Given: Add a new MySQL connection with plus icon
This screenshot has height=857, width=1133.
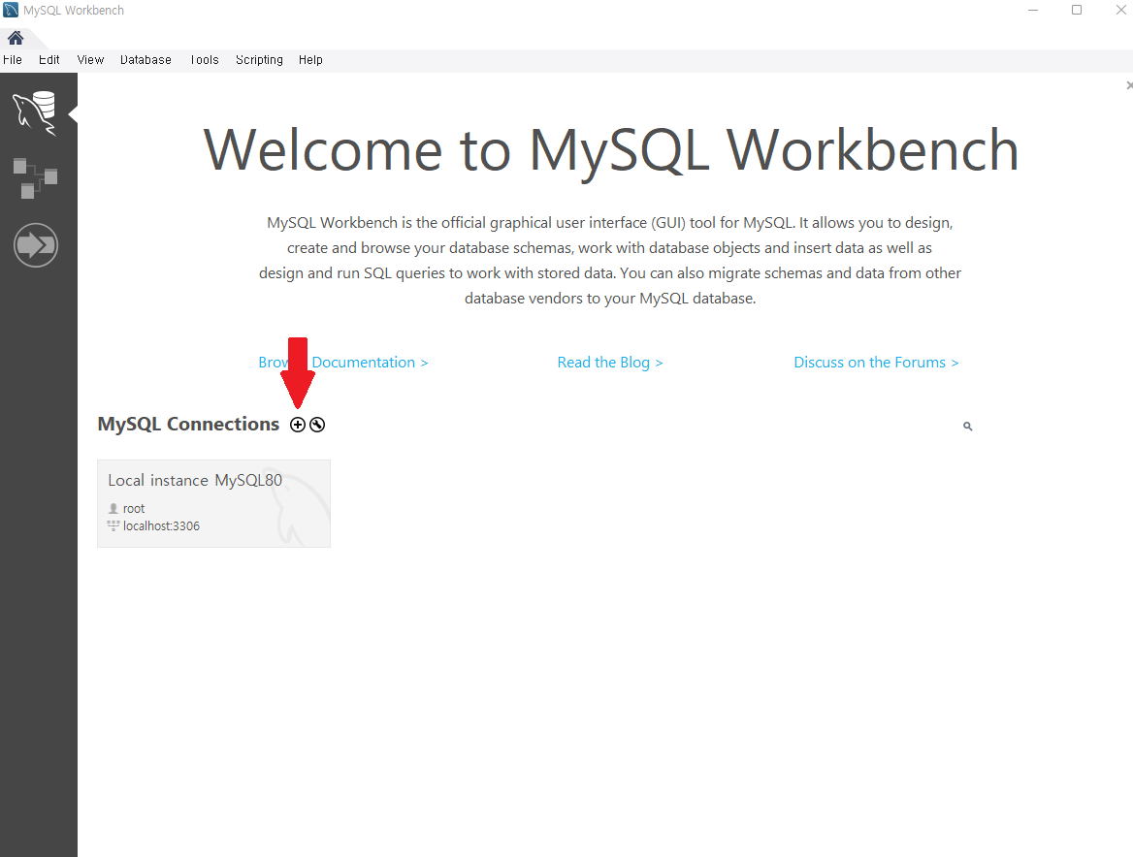Looking at the screenshot, I should 298,425.
